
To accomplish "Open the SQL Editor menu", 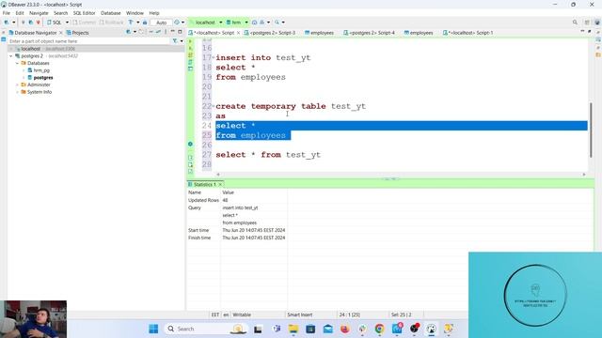I will click(x=84, y=13).
